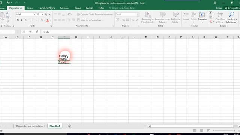This screenshot has width=240, height=135.
Task: Click the Cut scissors icon
Action: [7, 13]
